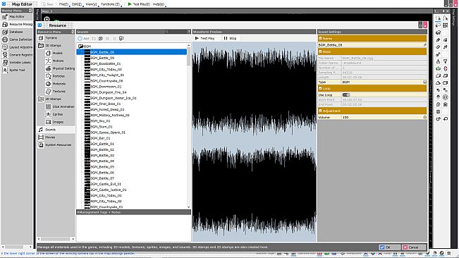The width and height of the screenshot is (459, 258).
Task: Collapse the Resource Menu panel
Action: (x=73, y=32)
